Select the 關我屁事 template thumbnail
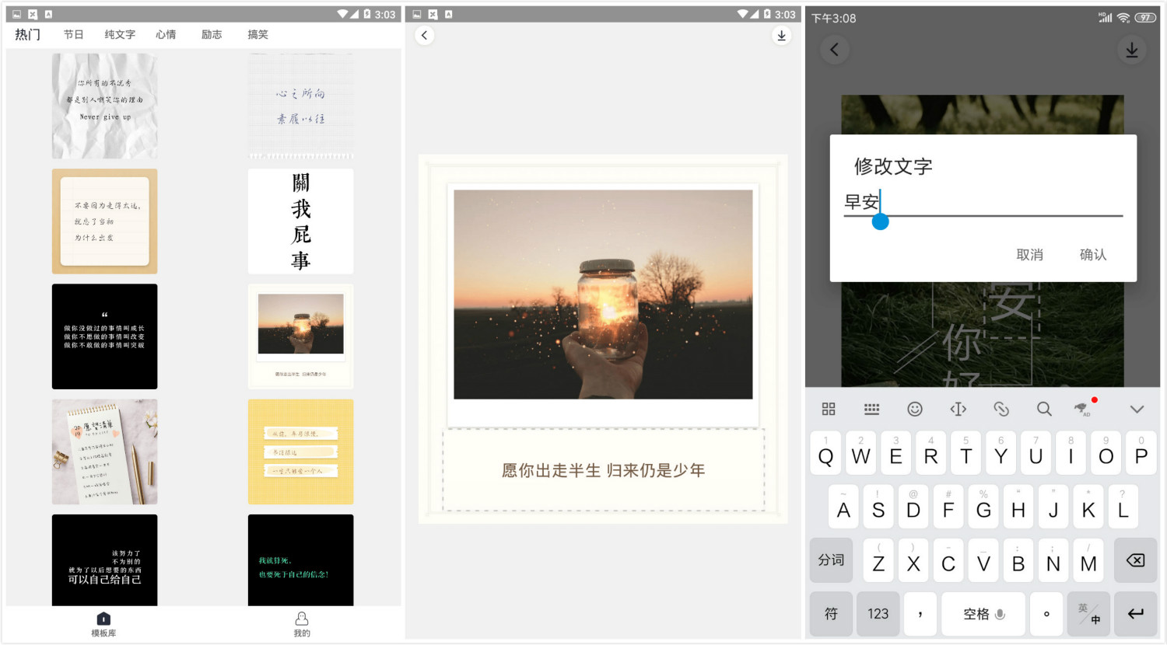Image resolution: width=1167 pixels, height=645 pixels. [x=300, y=221]
